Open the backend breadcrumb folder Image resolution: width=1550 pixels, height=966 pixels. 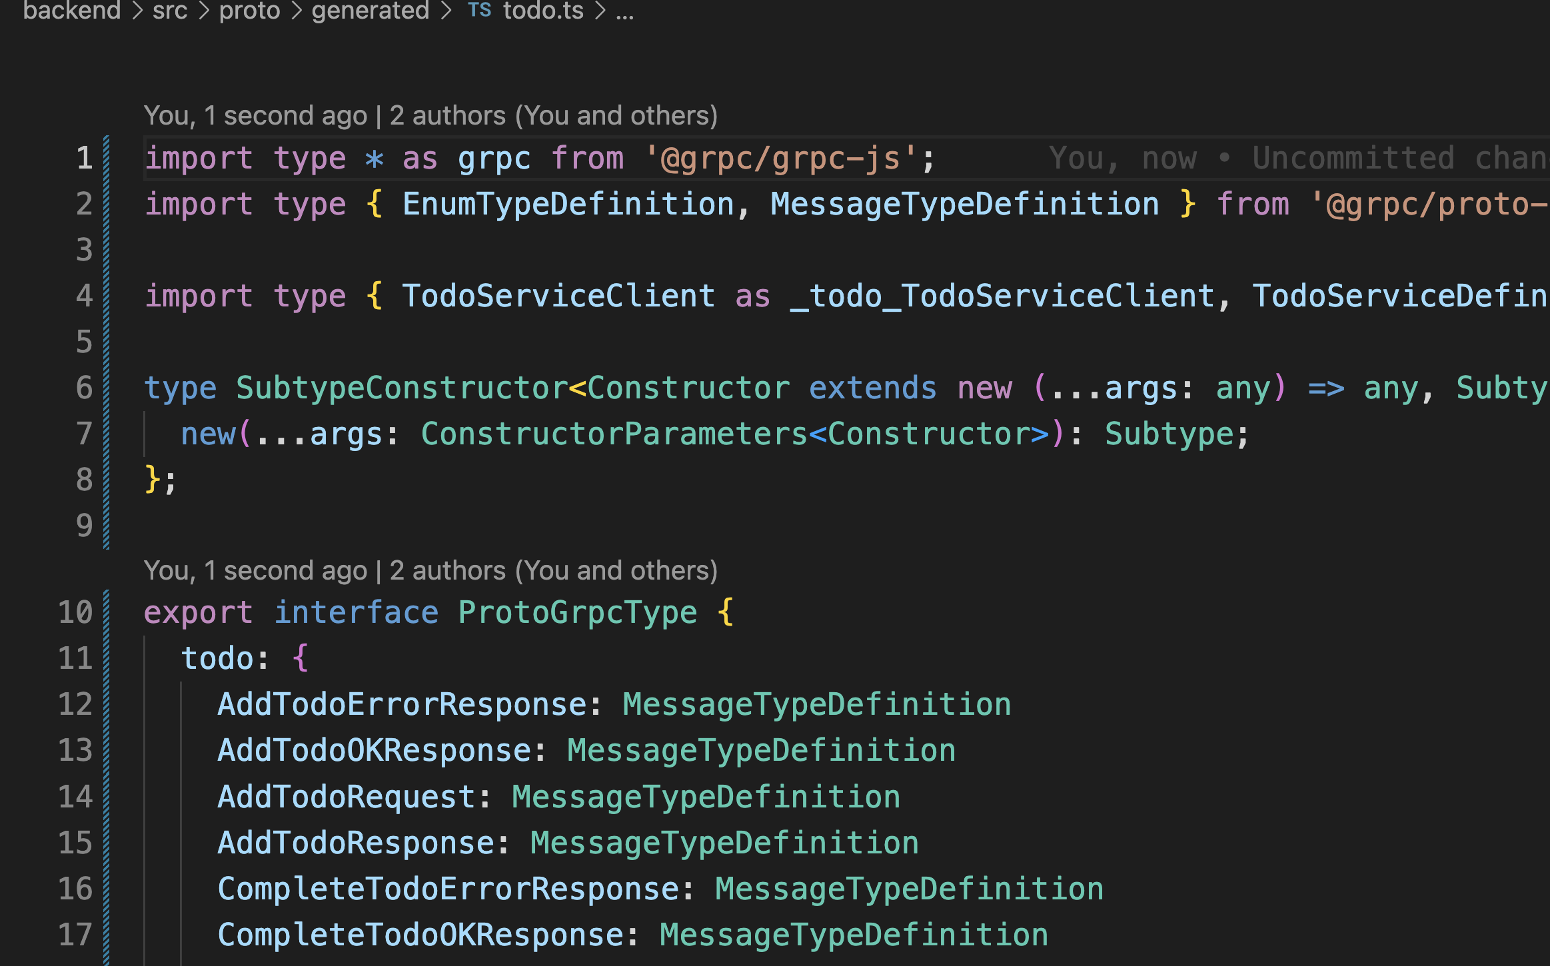71,10
